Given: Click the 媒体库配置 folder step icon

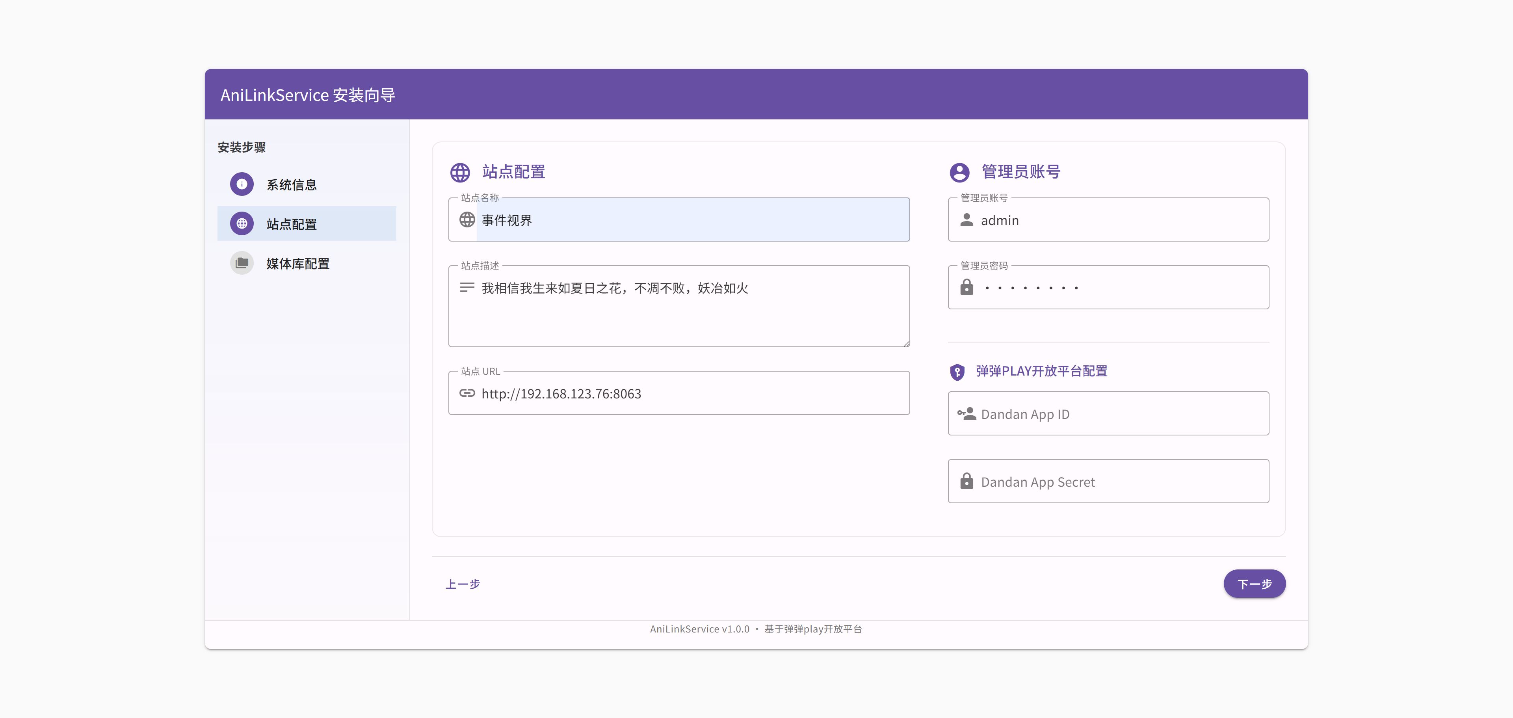Looking at the screenshot, I should click(x=242, y=262).
